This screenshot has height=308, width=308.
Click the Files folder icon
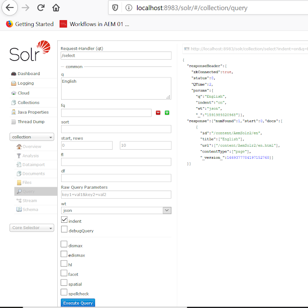pos(19,182)
